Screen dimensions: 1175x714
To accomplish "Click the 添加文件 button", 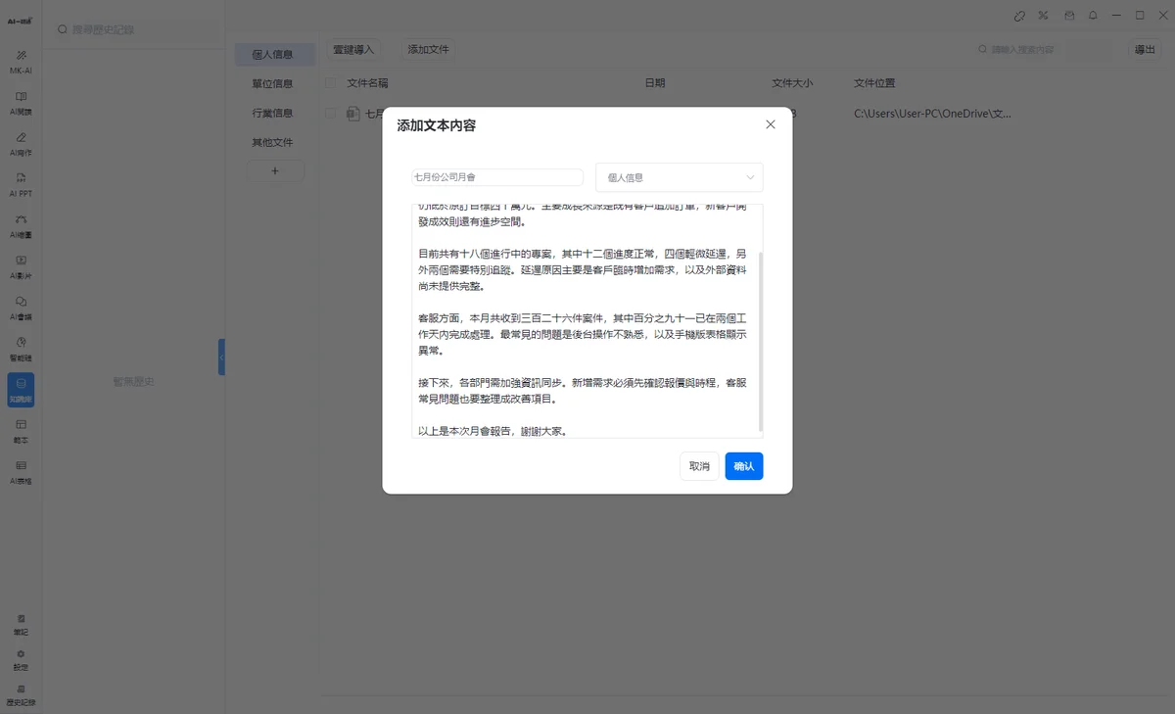I will tap(429, 49).
